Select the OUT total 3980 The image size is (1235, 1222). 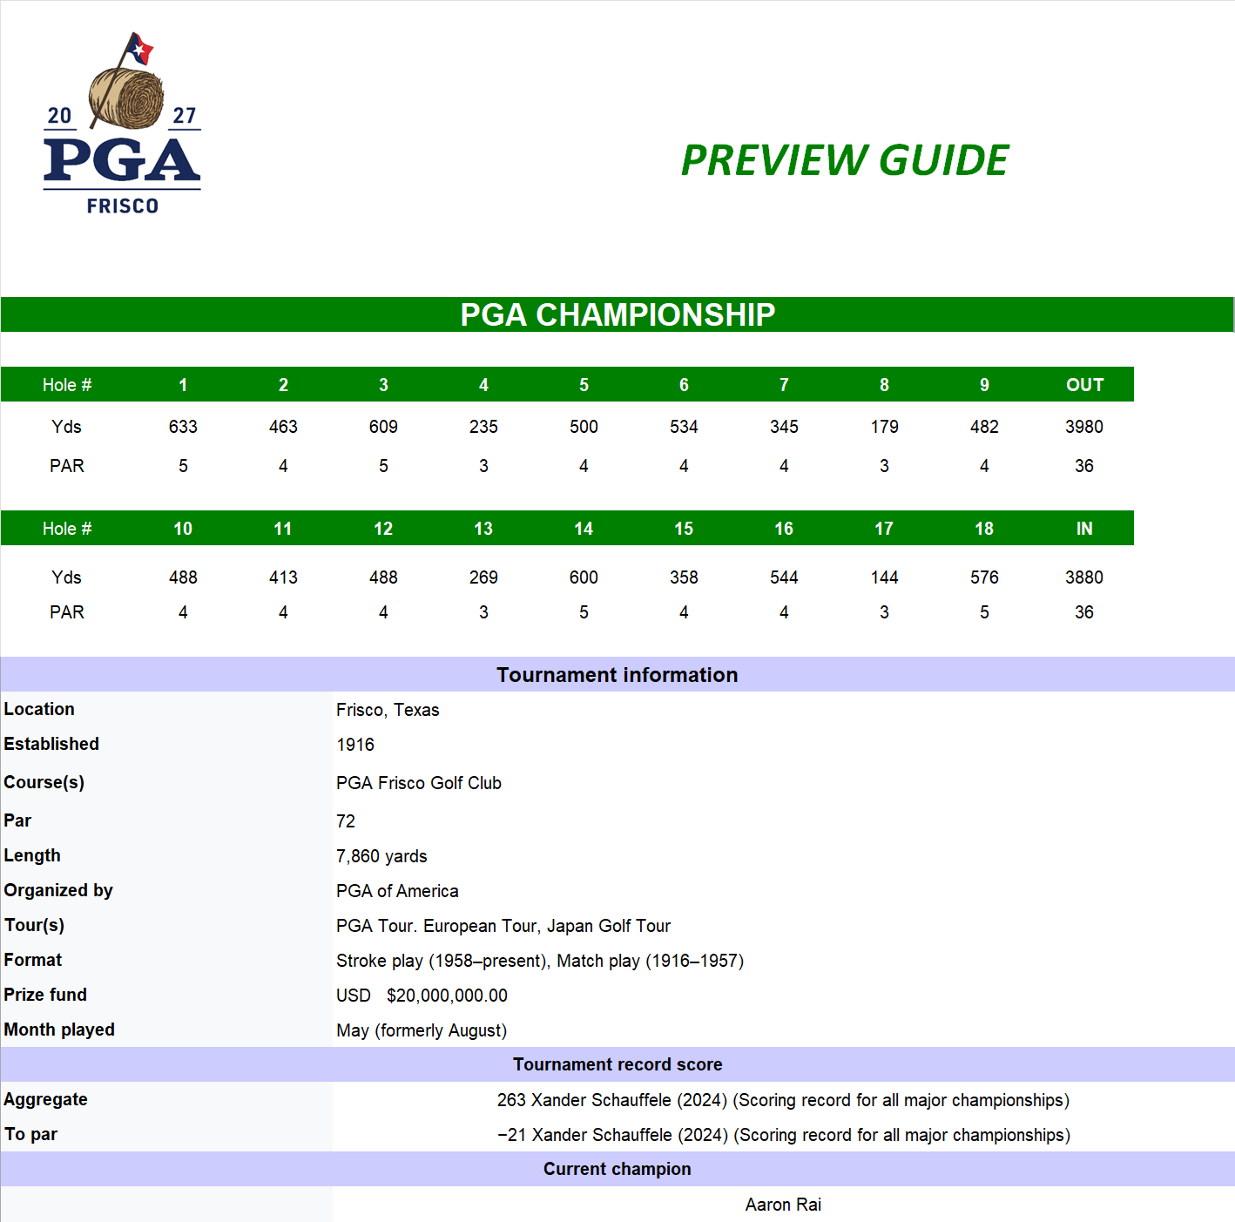[1084, 427]
